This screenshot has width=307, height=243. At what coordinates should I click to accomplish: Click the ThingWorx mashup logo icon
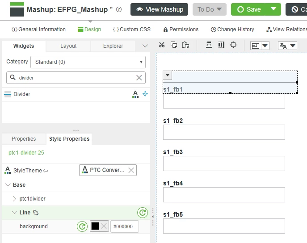tap(17, 9)
